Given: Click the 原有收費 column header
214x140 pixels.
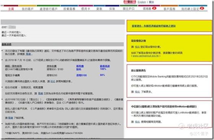Looking at the screenshot, I should (x=52, y=66).
